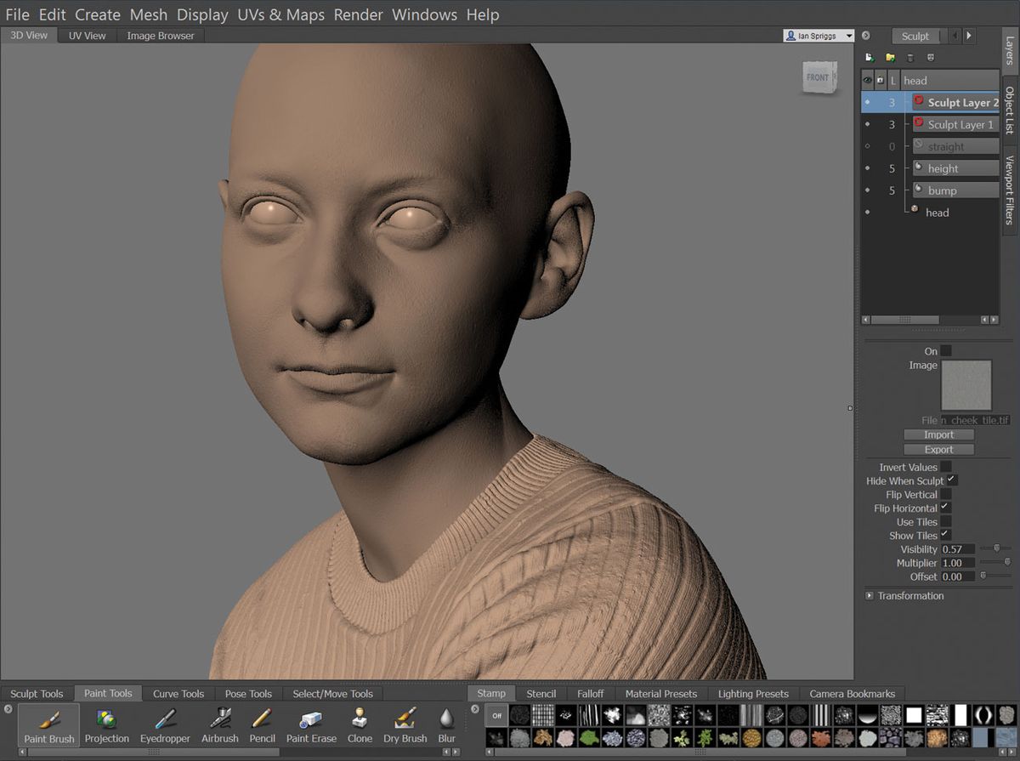Uncheck Hide When Sculpt

click(x=952, y=480)
